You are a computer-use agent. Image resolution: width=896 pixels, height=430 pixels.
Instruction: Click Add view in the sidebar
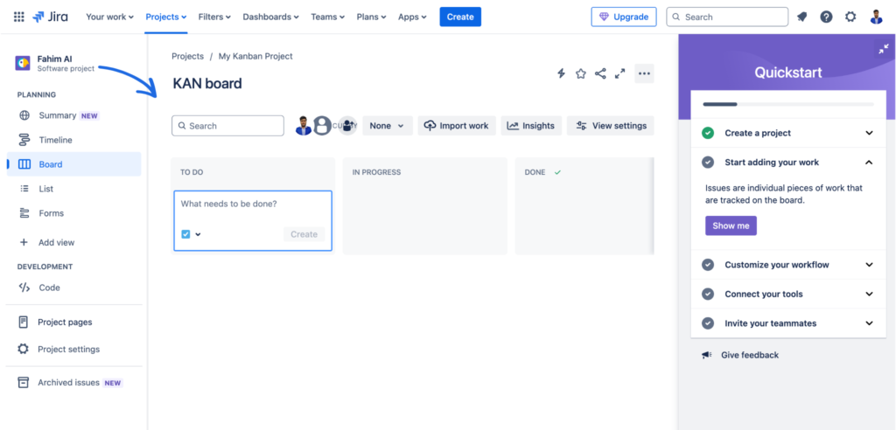pos(73,242)
